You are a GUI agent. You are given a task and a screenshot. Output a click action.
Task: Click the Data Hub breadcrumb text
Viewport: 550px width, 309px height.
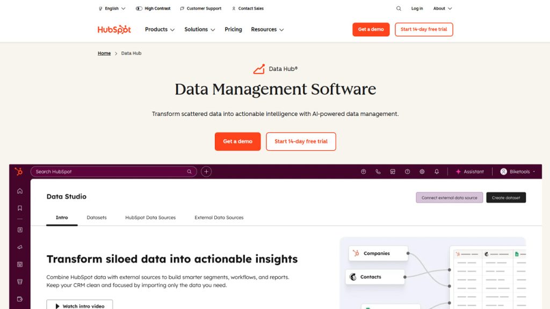pos(131,53)
